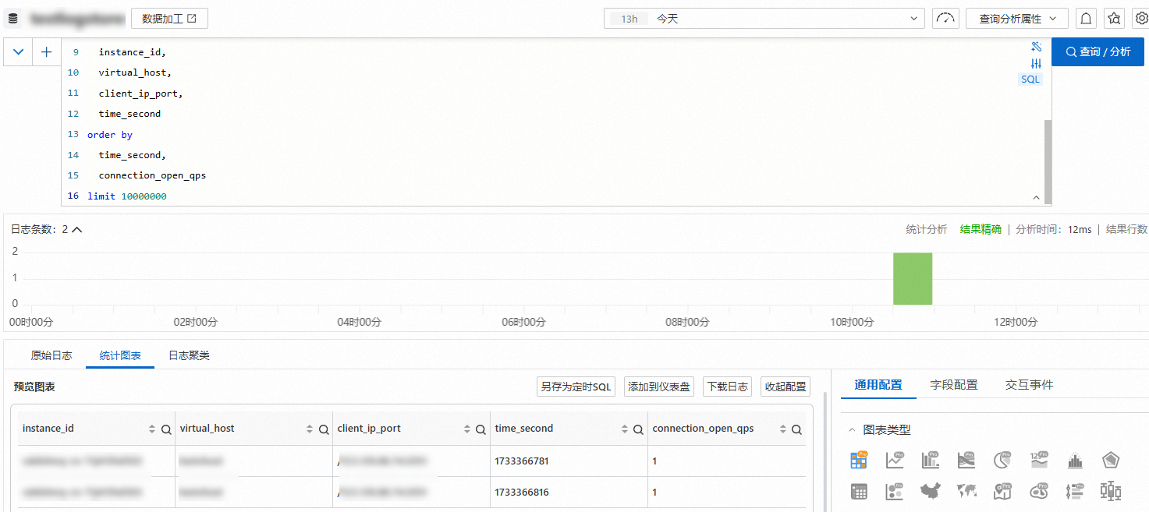Screen dimensions: 1149x512
Task: Select the world map chart type
Action: pos(966,491)
